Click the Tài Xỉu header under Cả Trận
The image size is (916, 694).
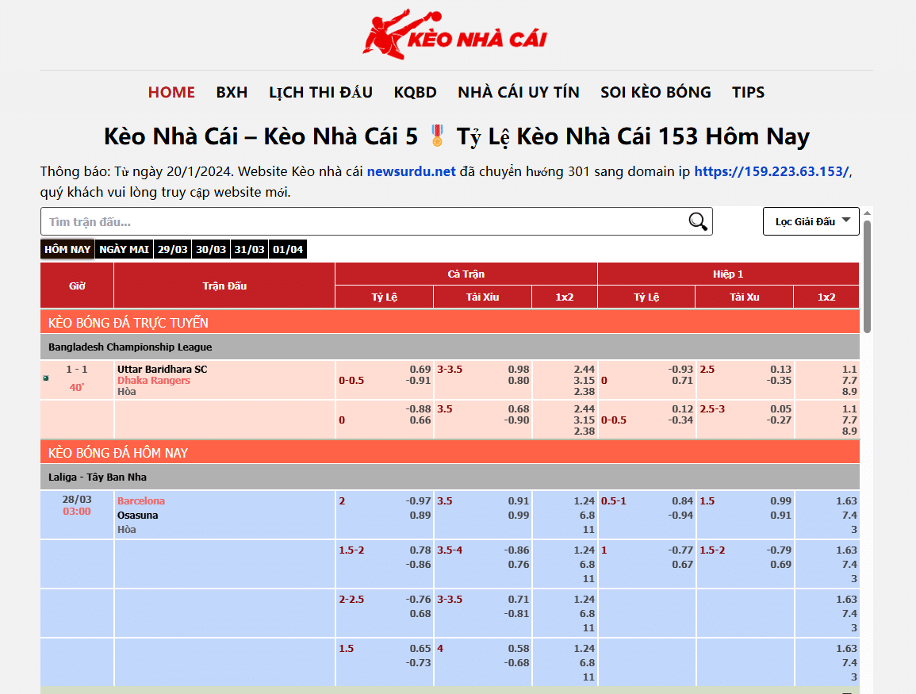[x=482, y=297]
